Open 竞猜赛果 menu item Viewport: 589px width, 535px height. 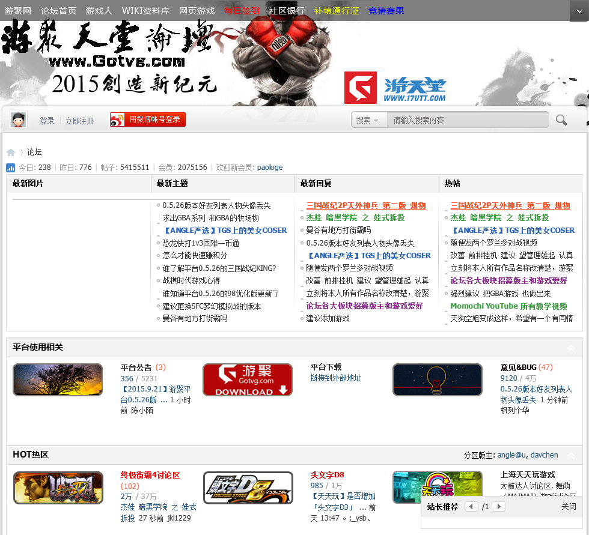pos(386,11)
